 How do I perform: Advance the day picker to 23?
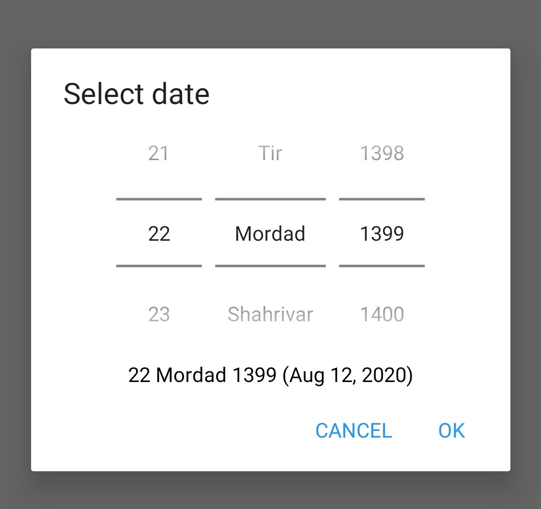pyautogui.click(x=159, y=314)
